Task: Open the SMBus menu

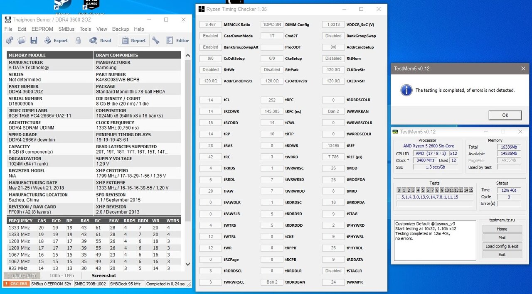Action: tap(66, 29)
